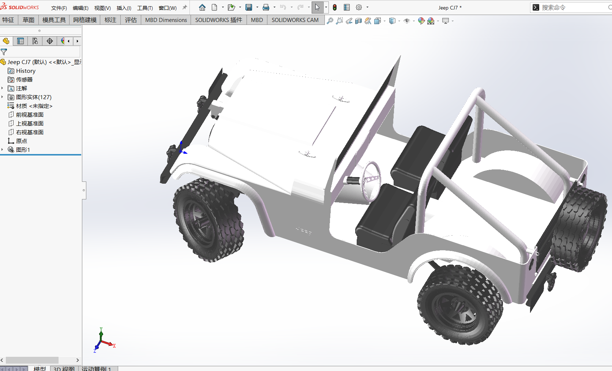Screen dimensions: 612x371
Task: Click the View Orientation cube icon
Action: (x=378, y=21)
